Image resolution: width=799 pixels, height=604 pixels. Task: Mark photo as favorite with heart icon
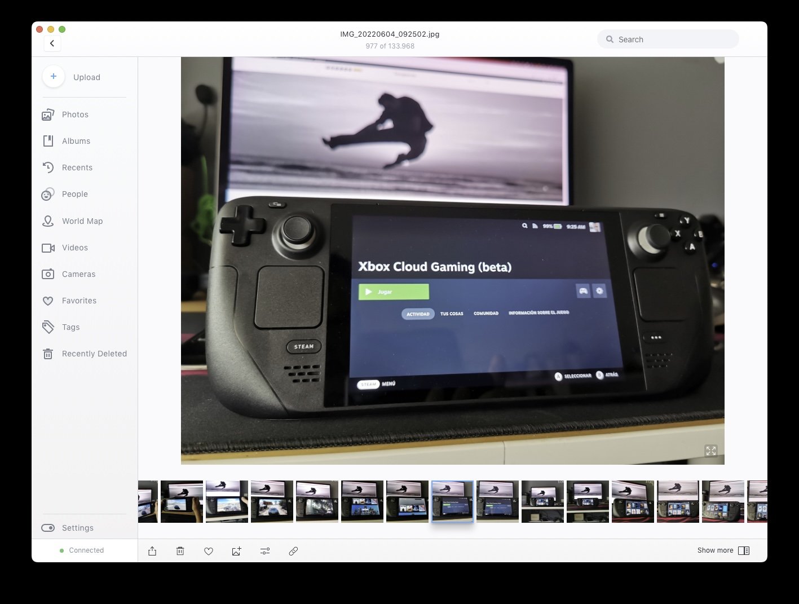[209, 551]
